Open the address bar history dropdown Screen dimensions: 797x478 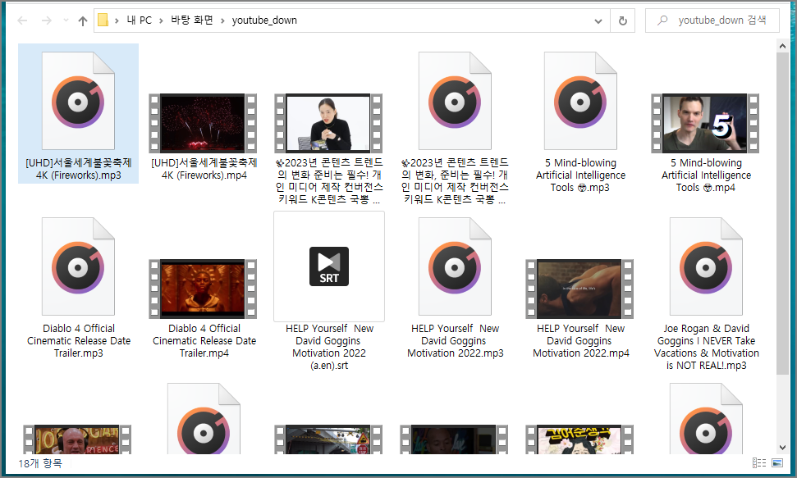click(598, 20)
